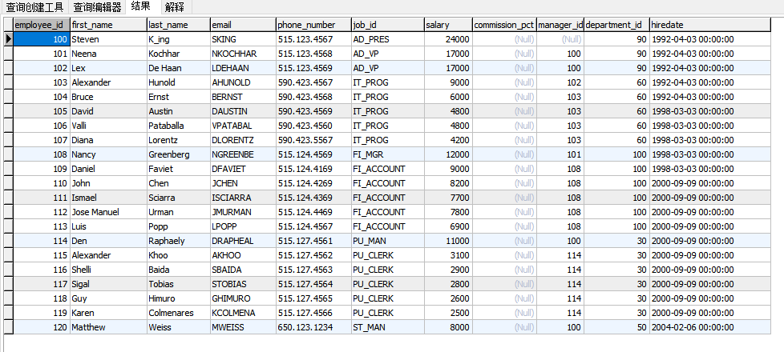784x352 pixels.
Task: Click the email cell AHUNOLD
Action: tap(243, 82)
